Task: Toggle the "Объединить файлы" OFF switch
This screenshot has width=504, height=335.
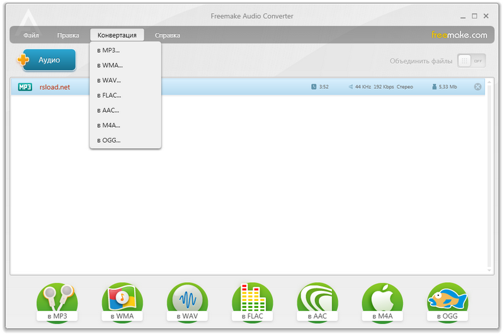Action: (471, 61)
